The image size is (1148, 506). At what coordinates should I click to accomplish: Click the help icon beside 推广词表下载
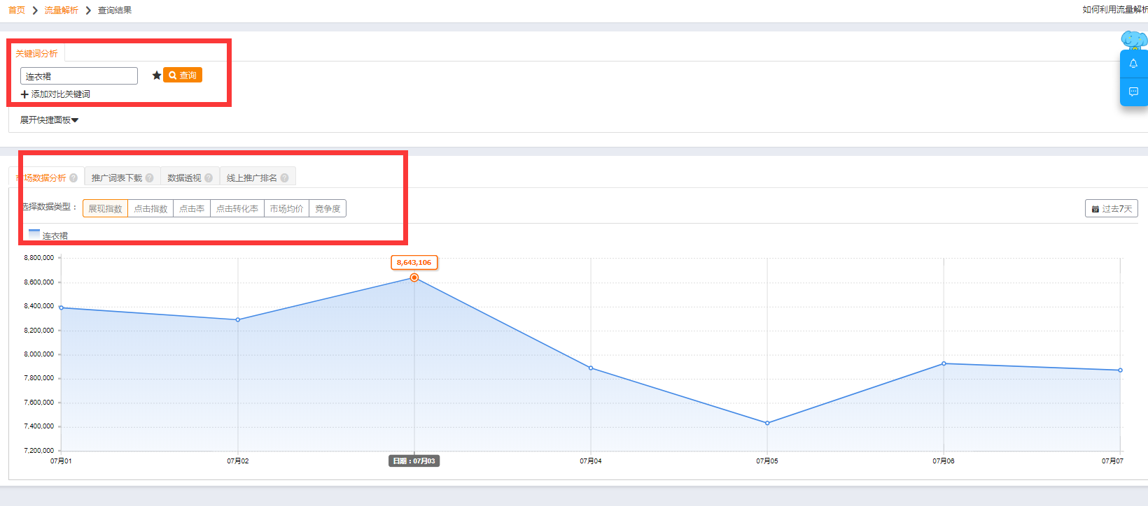[x=149, y=178]
